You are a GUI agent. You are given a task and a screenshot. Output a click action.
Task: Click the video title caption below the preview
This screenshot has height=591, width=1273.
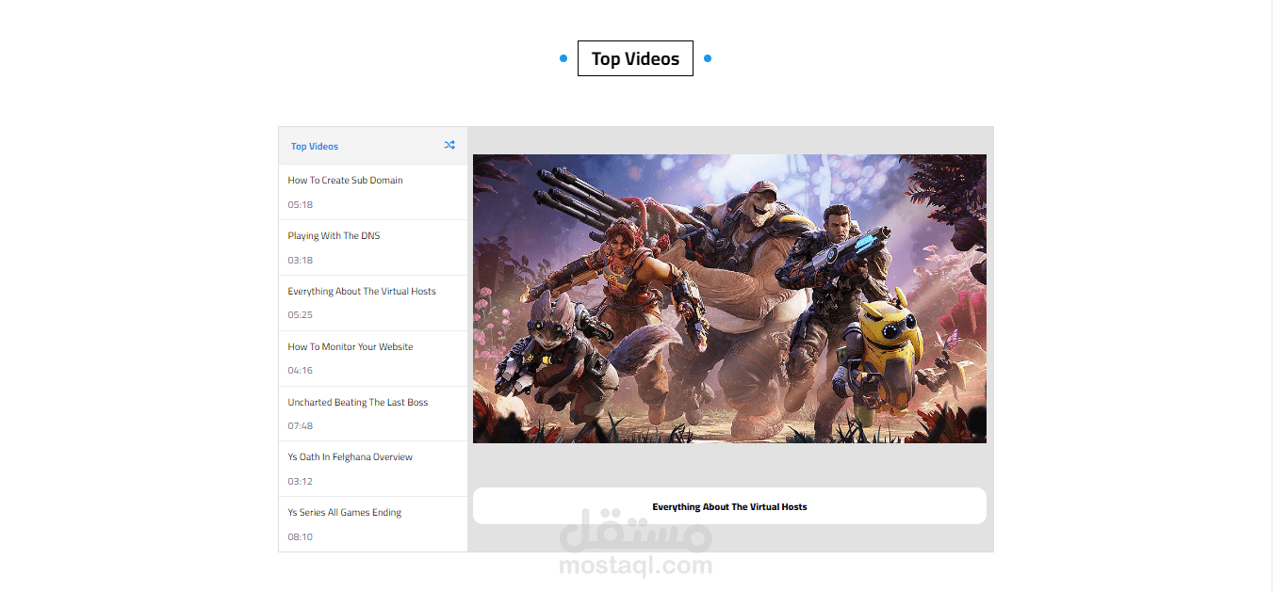coord(729,506)
